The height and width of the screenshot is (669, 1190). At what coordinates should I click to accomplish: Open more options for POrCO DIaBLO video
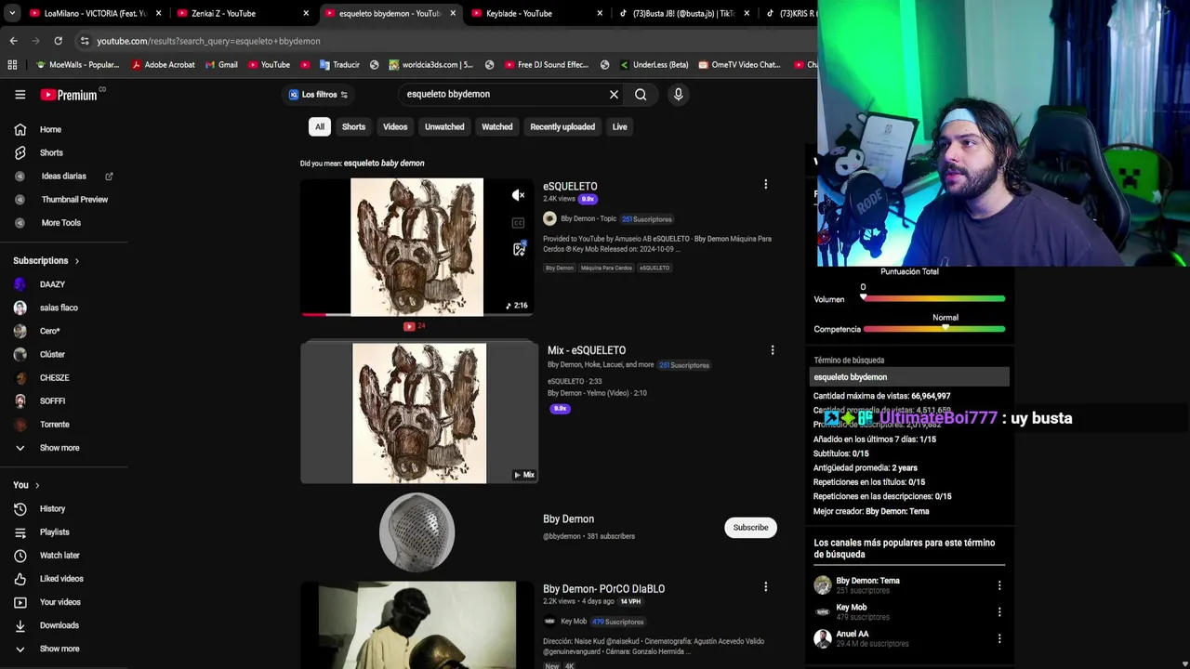coord(765,587)
